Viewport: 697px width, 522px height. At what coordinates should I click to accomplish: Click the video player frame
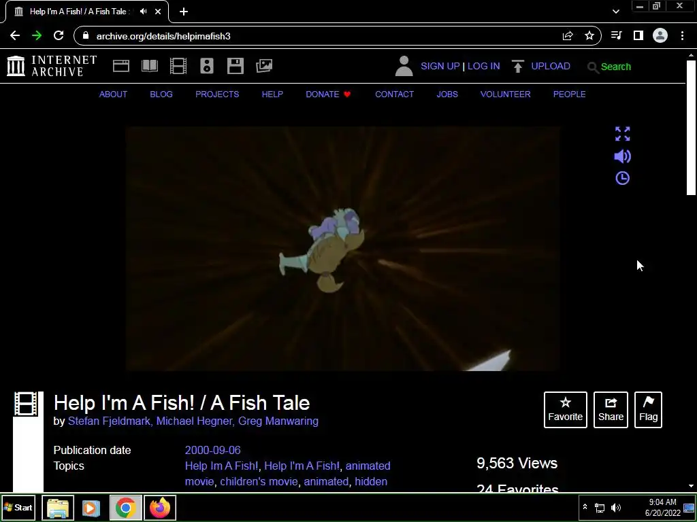[342, 249]
